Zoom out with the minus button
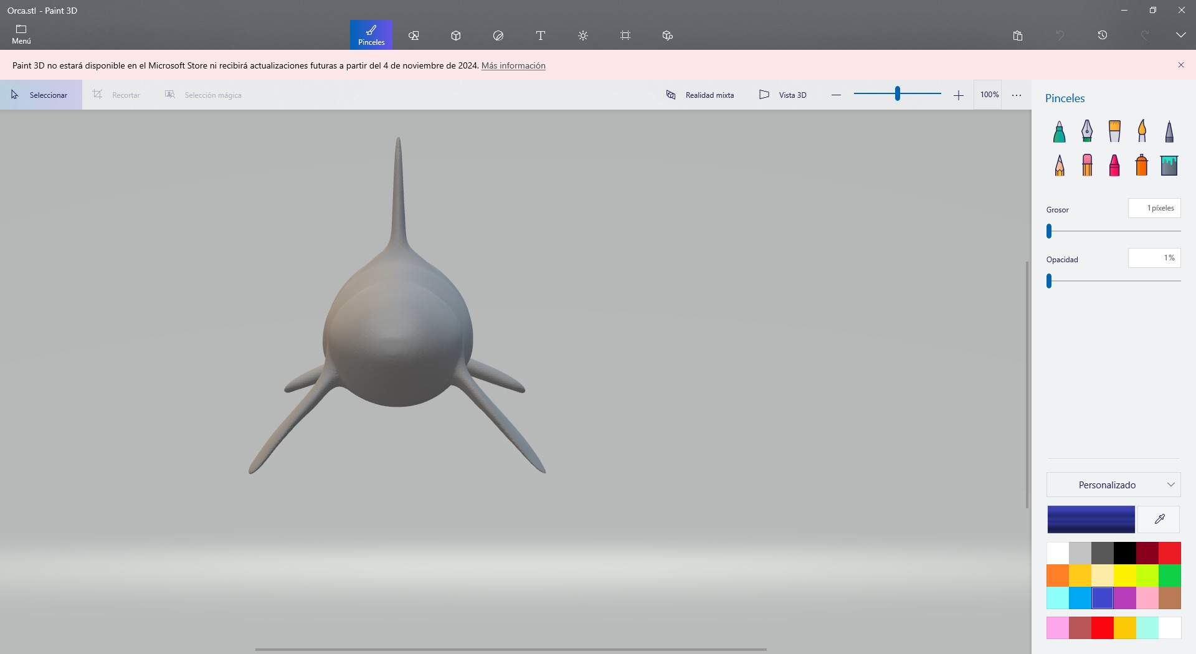The image size is (1196, 654). coord(836,95)
